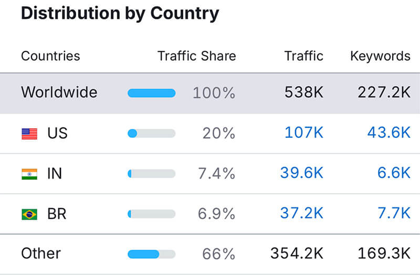Click the Keywords column header
This screenshot has width=420, height=275.
380,56
